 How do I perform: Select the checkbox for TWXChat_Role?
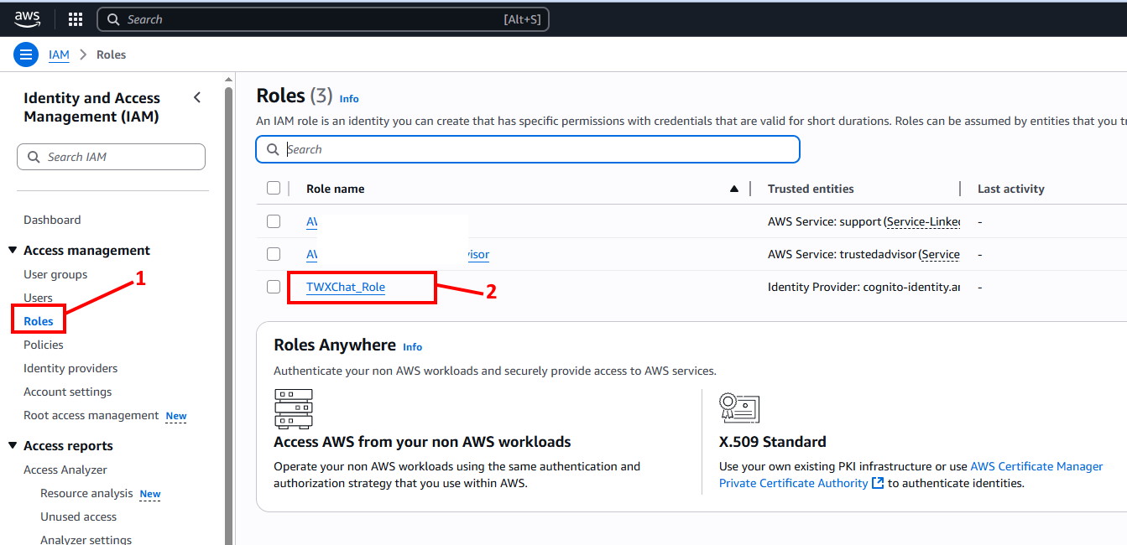[x=274, y=287]
